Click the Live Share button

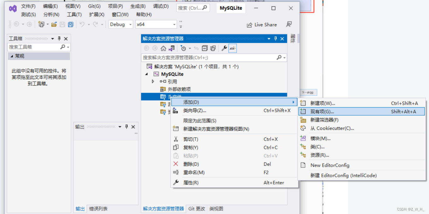262,25
